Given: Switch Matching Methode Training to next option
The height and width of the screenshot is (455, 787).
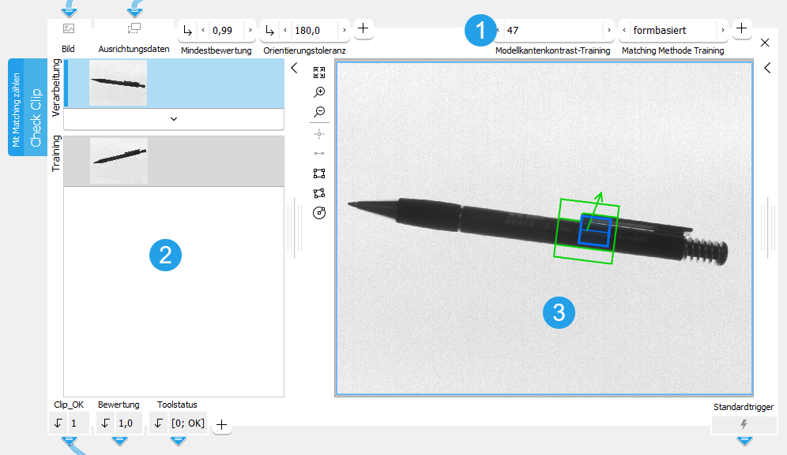Looking at the screenshot, I should 722,30.
